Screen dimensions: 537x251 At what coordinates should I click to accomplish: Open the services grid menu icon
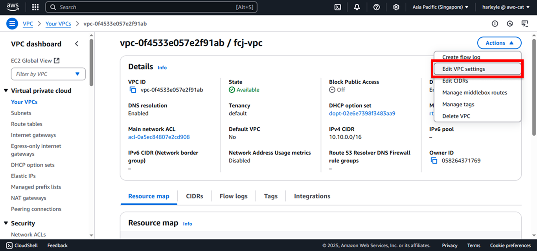[x=35, y=7]
